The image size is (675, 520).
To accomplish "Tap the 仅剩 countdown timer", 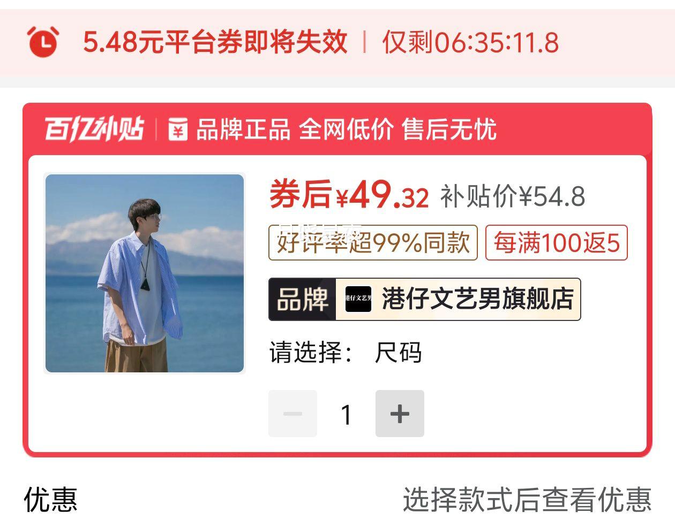I will click(x=470, y=42).
